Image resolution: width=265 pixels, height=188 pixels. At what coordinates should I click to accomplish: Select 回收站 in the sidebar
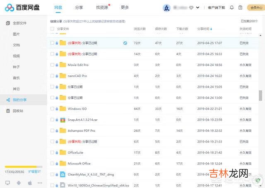tap(18, 111)
